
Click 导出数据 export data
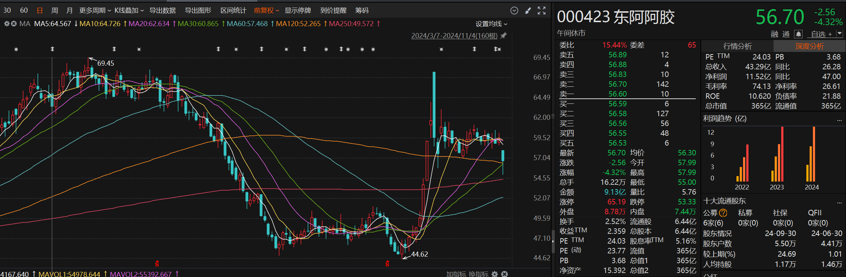click(x=162, y=11)
